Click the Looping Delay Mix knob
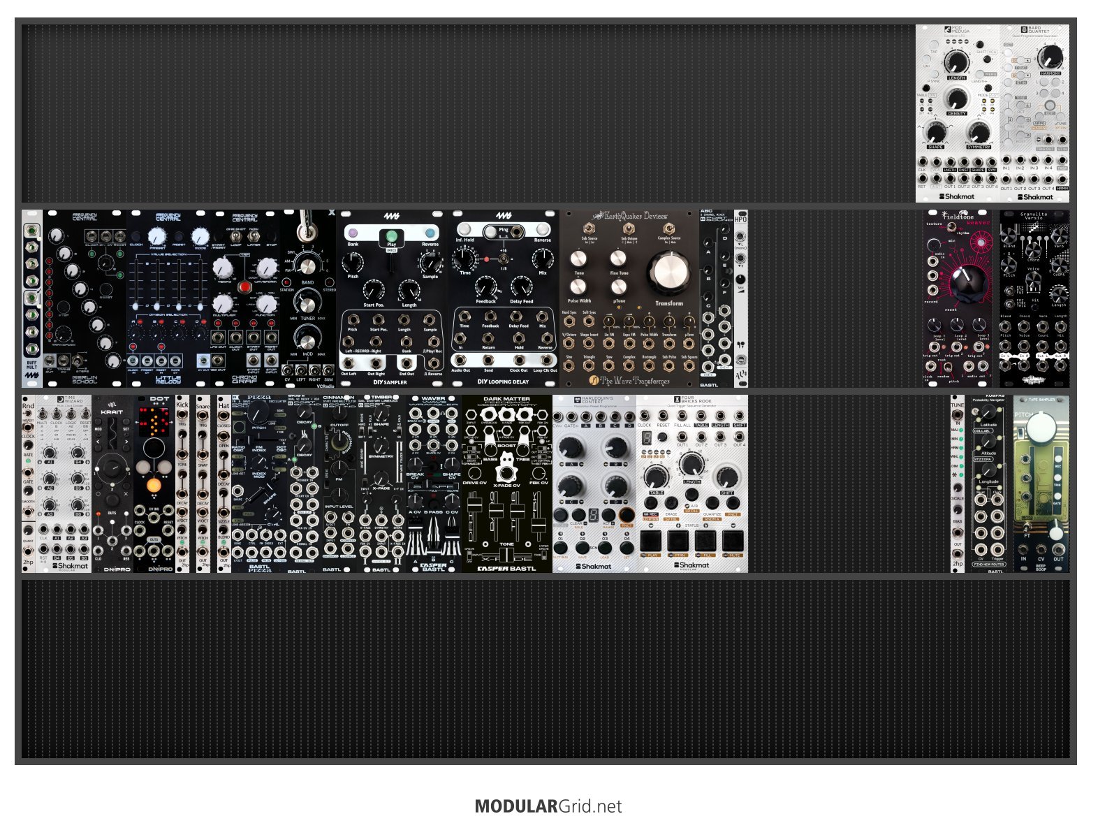 pos(543,259)
